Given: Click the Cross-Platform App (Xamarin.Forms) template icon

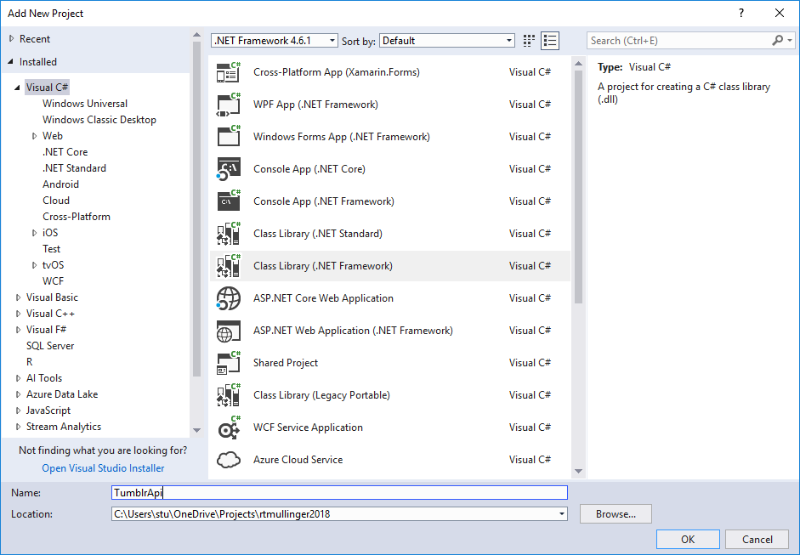Looking at the screenshot, I should coord(228,72).
